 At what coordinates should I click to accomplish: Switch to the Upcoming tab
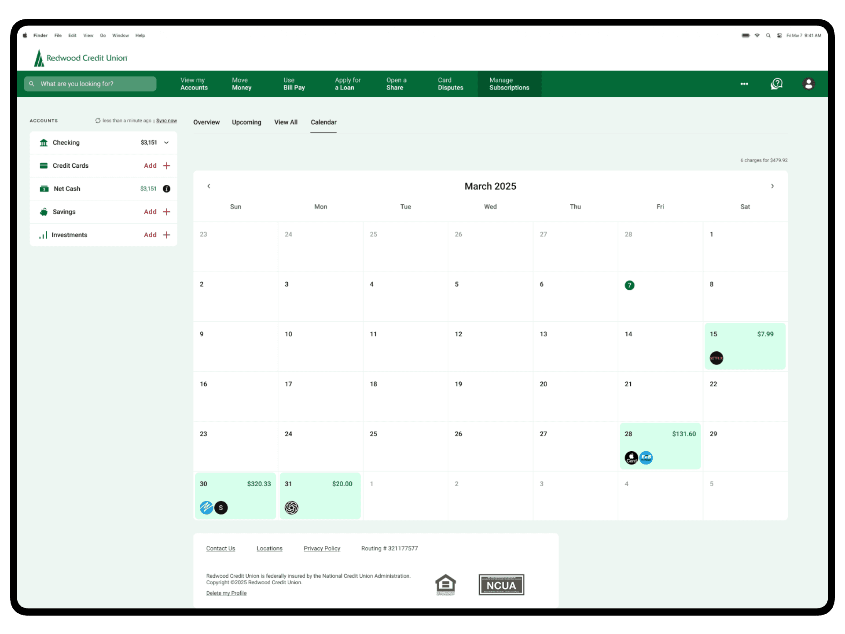coord(246,122)
